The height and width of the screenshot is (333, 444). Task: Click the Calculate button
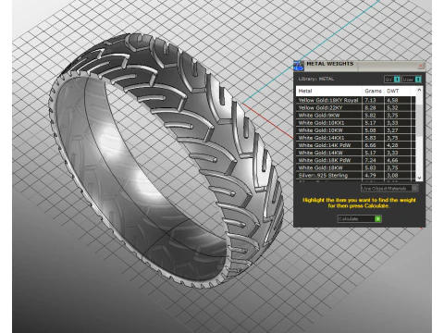359,218
